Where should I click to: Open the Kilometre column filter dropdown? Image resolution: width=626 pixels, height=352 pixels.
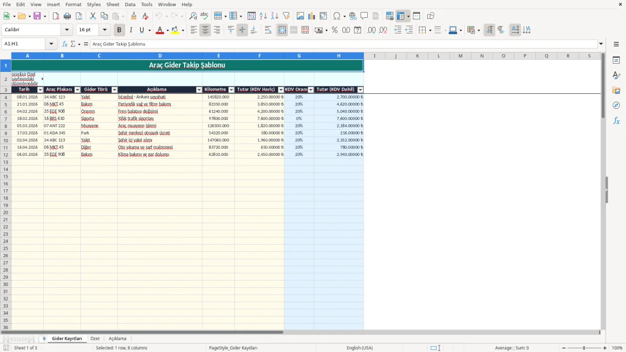[x=231, y=90]
